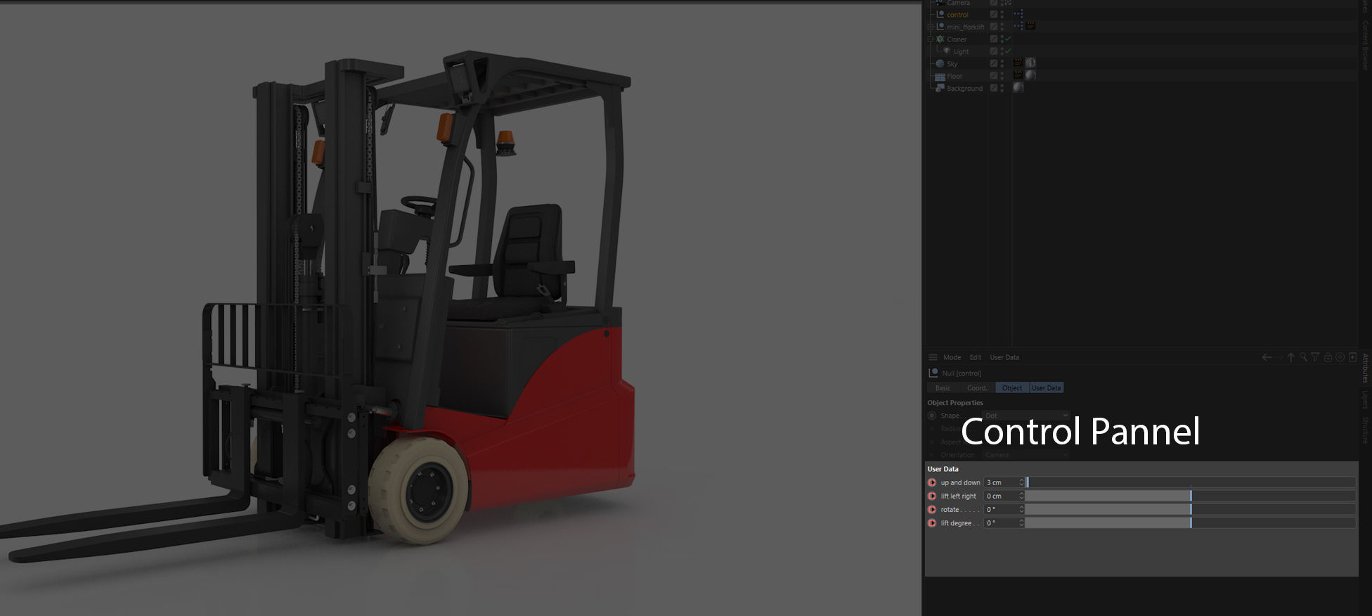The width and height of the screenshot is (1372, 616).
Task: Click the up and down slider track
Action: point(1191,482)
